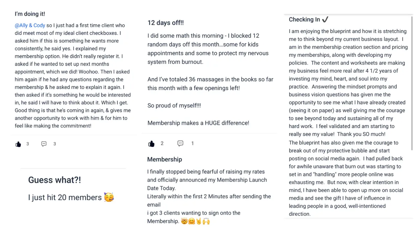Click the rock-on hand emoji in Membership post
This screenshot has height=235, width=419.
[x=199, y=221]
